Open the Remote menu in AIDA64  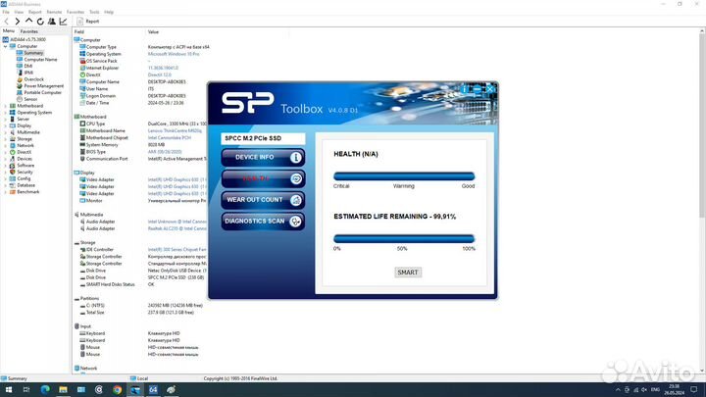(x=54, y=12)
